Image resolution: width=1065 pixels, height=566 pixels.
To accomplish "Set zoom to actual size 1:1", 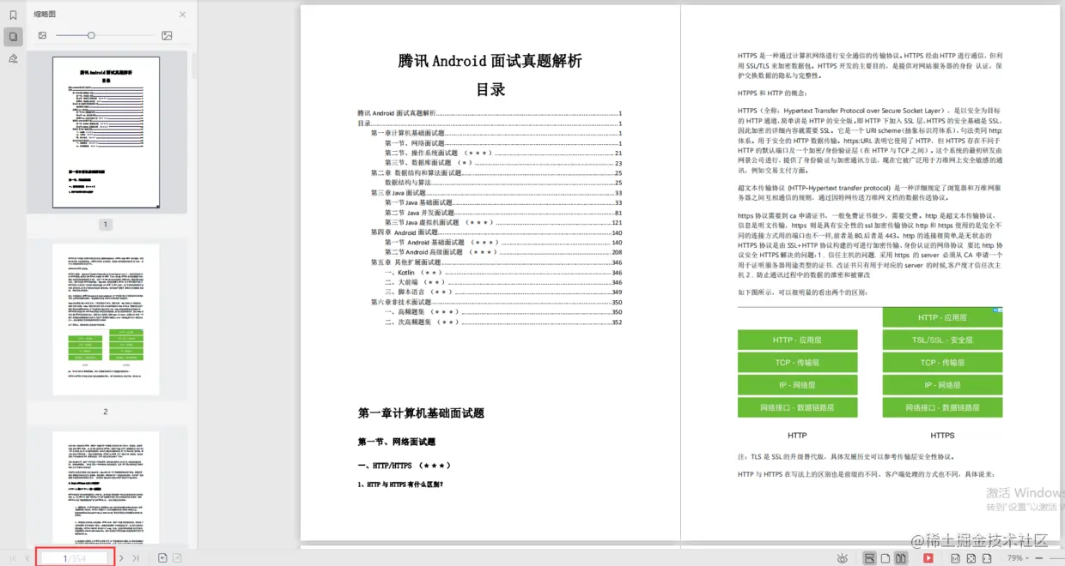I will pos(955,558).
